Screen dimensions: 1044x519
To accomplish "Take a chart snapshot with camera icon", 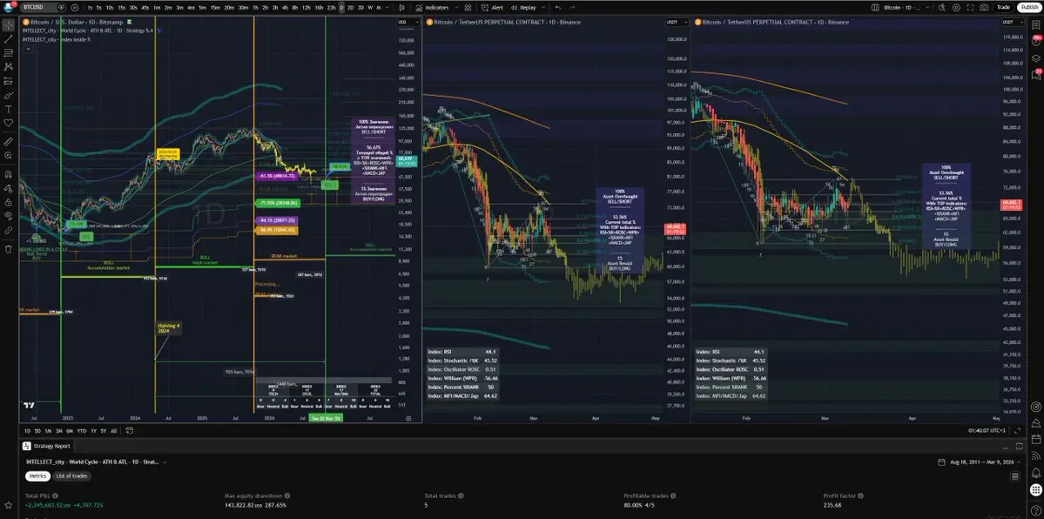I will [x=983, y=7].
